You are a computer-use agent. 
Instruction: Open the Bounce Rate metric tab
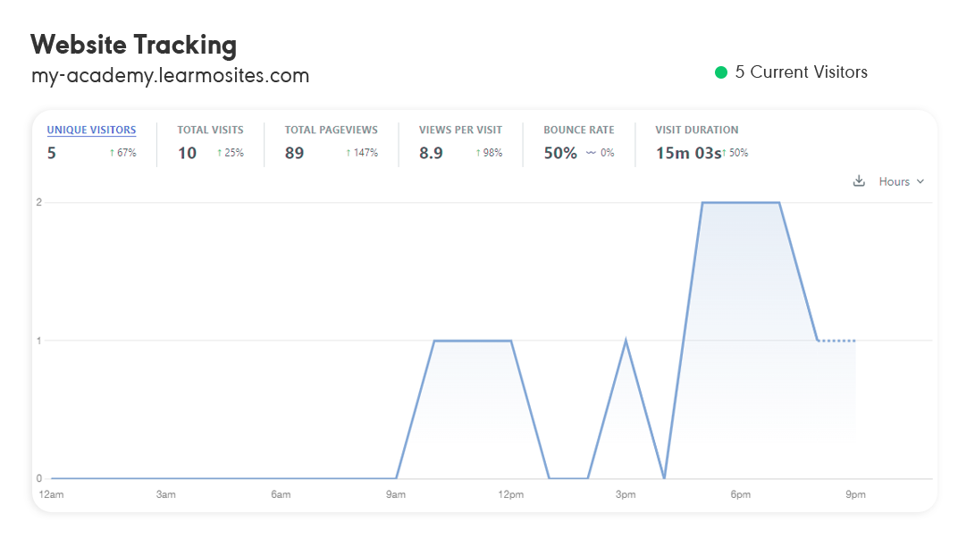(x=578, y=130)
